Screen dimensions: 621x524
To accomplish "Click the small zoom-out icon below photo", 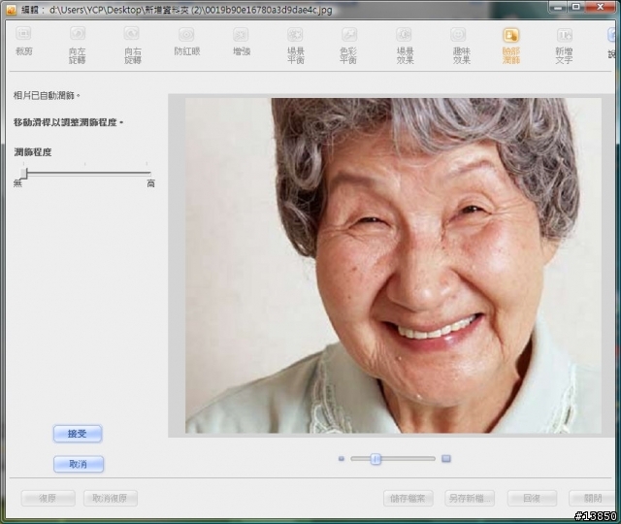I will 342,459.
